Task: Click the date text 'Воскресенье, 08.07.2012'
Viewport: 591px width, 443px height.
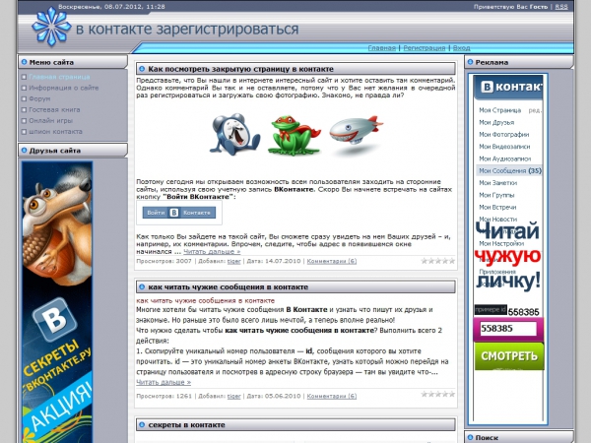Action: (100, 7)
